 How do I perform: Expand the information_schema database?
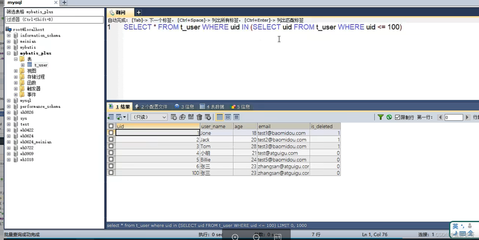pos(9,35)
